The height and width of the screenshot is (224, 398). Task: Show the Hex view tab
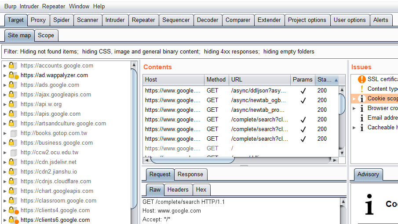pos(201,189)
